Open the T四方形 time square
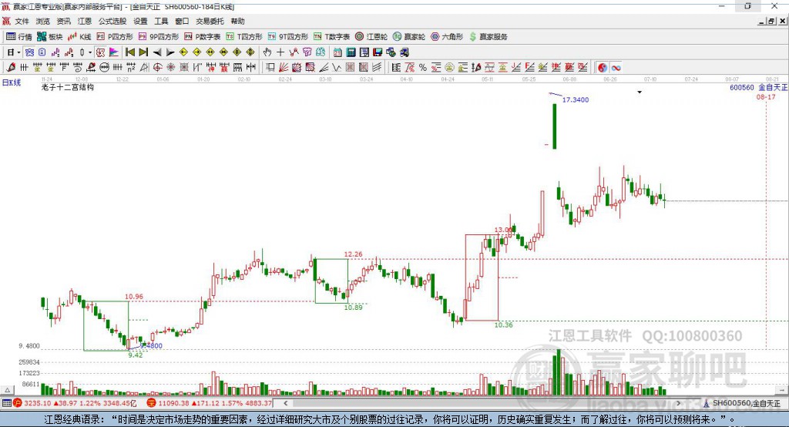This screenshot has height=427, width=789. coord(244,37)
